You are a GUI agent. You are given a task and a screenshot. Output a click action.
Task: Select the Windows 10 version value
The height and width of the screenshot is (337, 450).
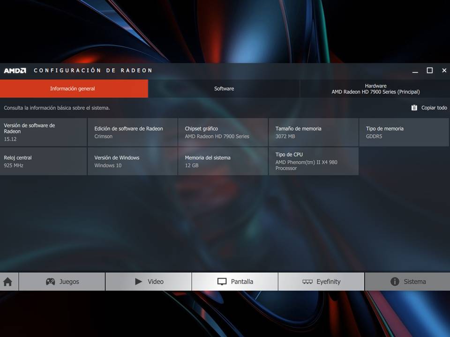pyautogui.click(x=108, y=165)
